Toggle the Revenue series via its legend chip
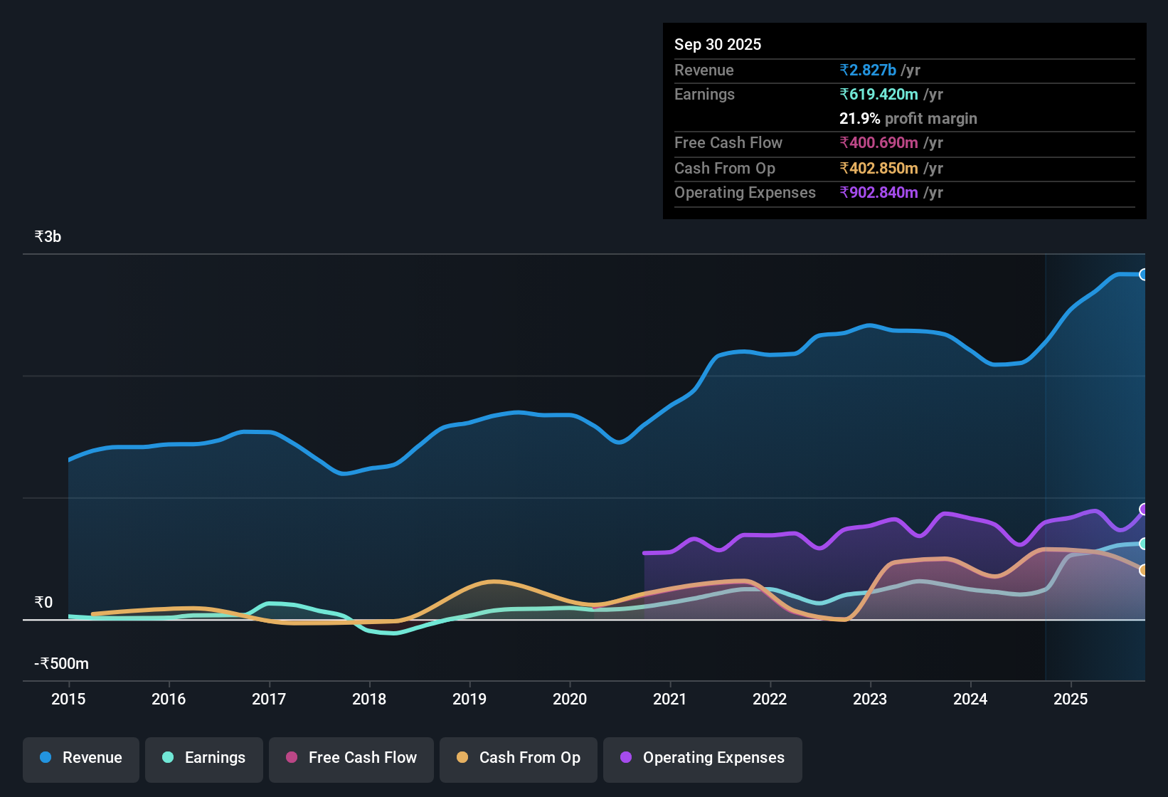The image size is (1168, 797). point(80,758)
